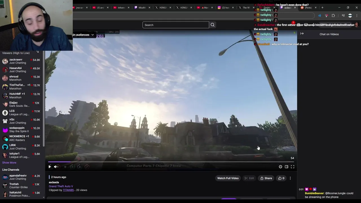The image size is (361, 203).
Task: Click the 'asdasda' clip title
Action: (x=54, y=182)
